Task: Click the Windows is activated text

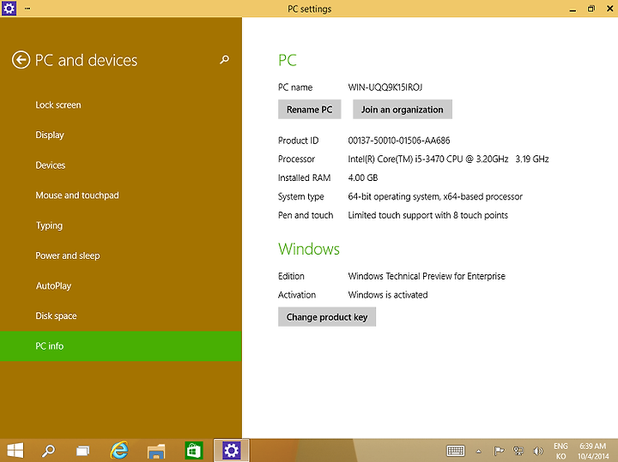Action: 388,295
